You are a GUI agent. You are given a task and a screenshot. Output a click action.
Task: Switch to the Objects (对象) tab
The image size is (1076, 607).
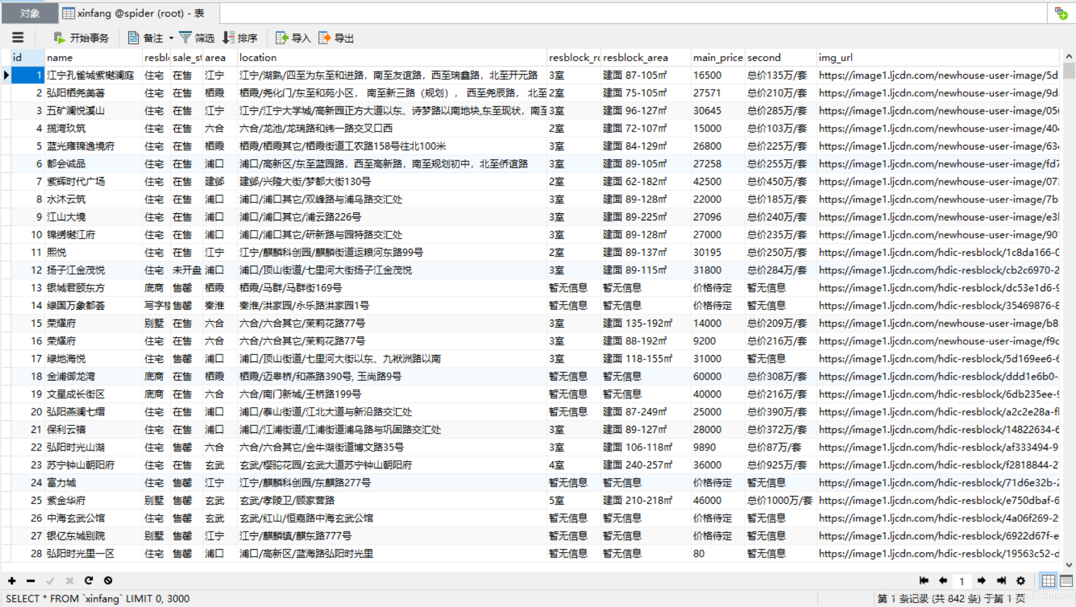pyautogui.click(x=29, y=13)
